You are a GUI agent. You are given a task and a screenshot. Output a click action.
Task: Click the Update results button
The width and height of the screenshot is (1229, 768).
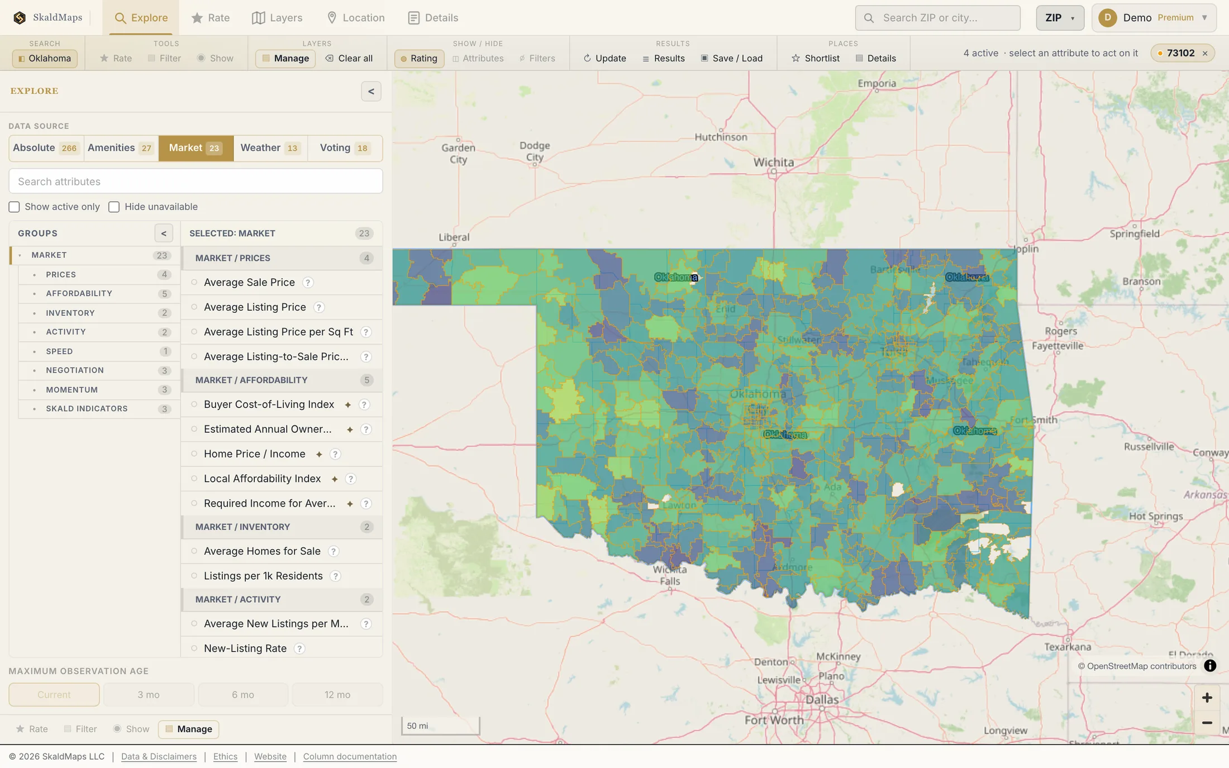click(x=604, y=58)
